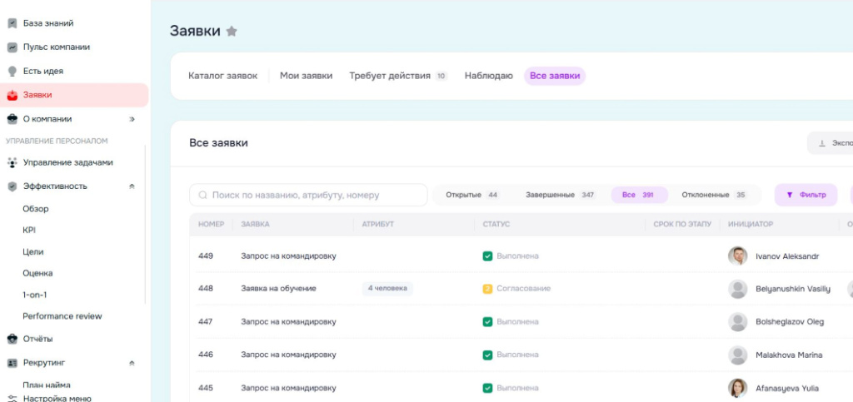Open Оценка in the sidebar
853x402 pixels.
coord(37,273)
